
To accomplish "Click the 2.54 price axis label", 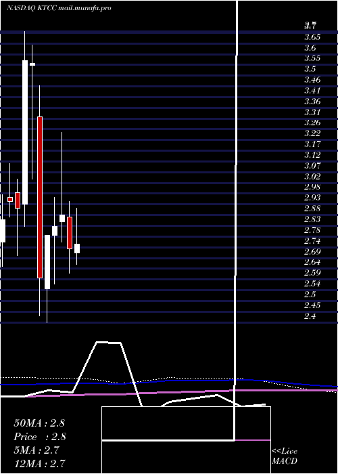I will coord(312,284).
